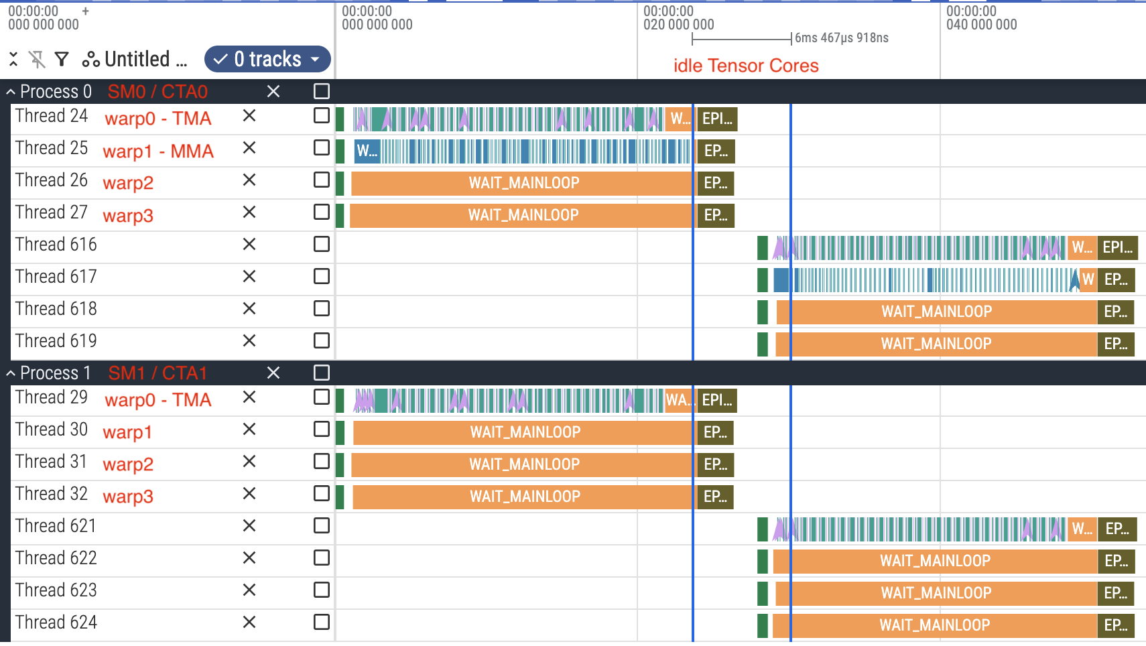Open the 0 tracks dropdown
The width and height of the screenshot is (1146, 646).
(267, 59)
